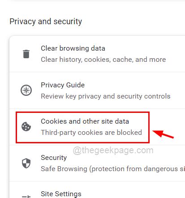Click the 'Privacy and security' heading

click(x=46, y=22)
